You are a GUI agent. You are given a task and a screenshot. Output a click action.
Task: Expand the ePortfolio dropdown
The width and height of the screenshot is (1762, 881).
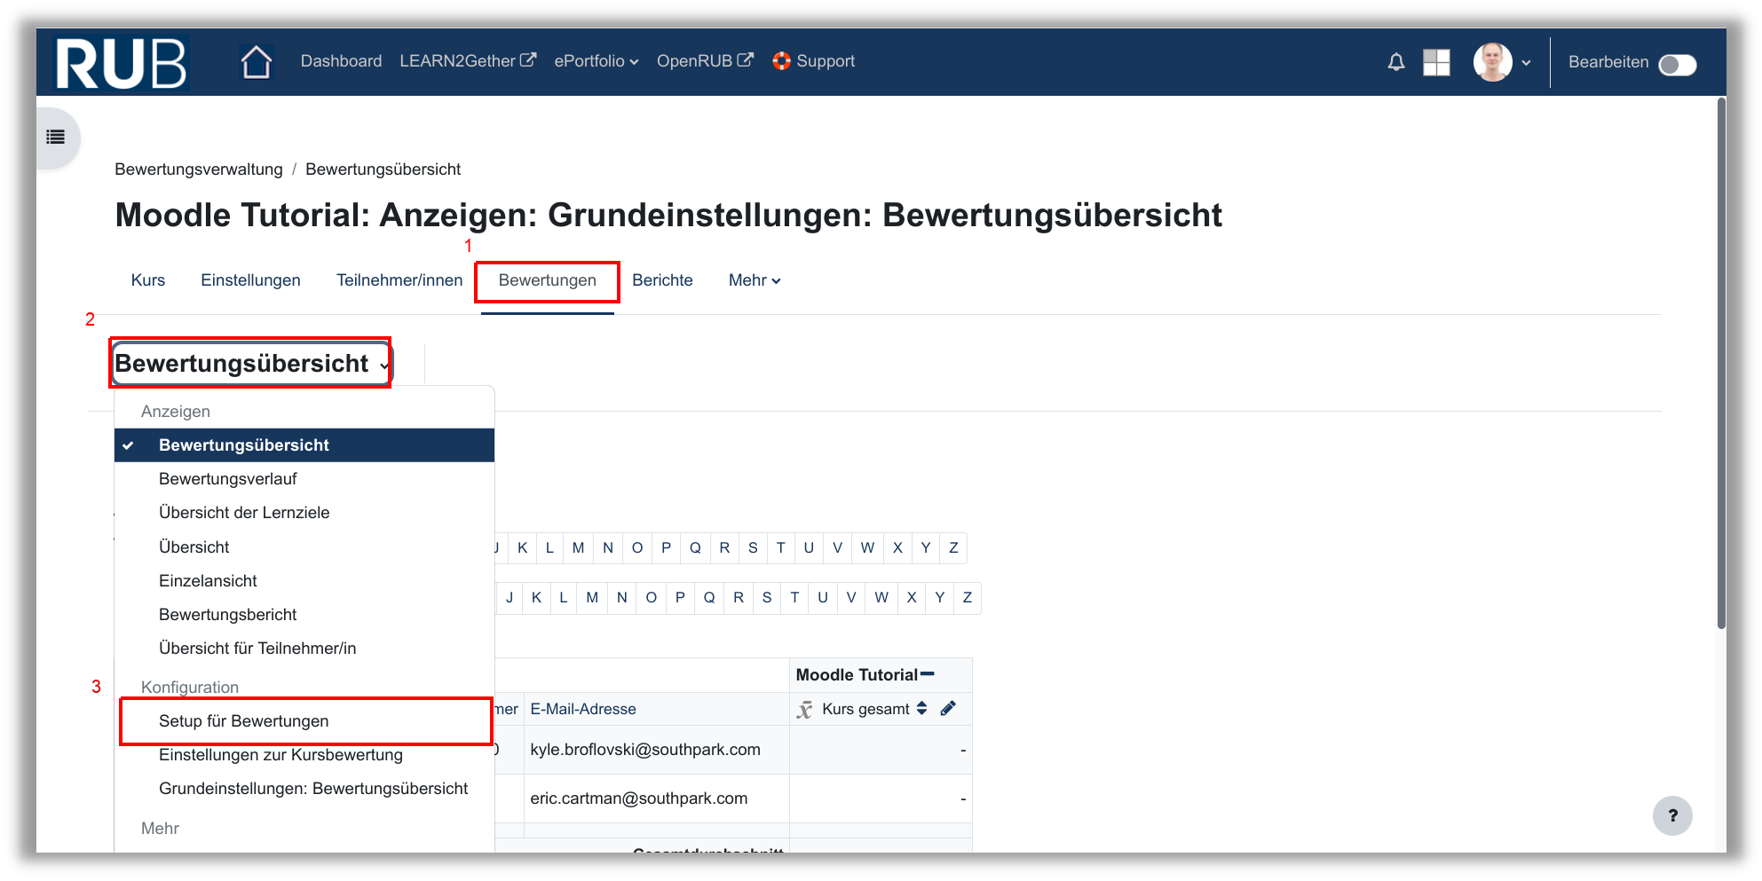click(x=596, y=61)
